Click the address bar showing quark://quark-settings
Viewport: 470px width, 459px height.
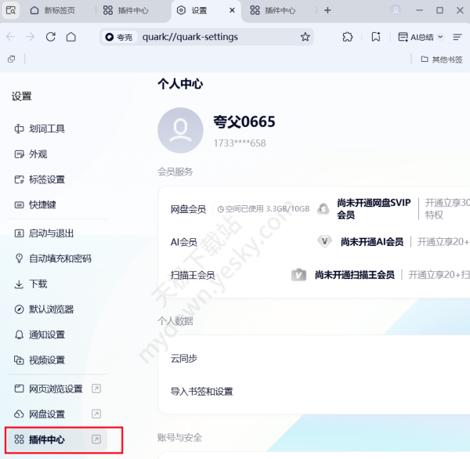[211, 37]
